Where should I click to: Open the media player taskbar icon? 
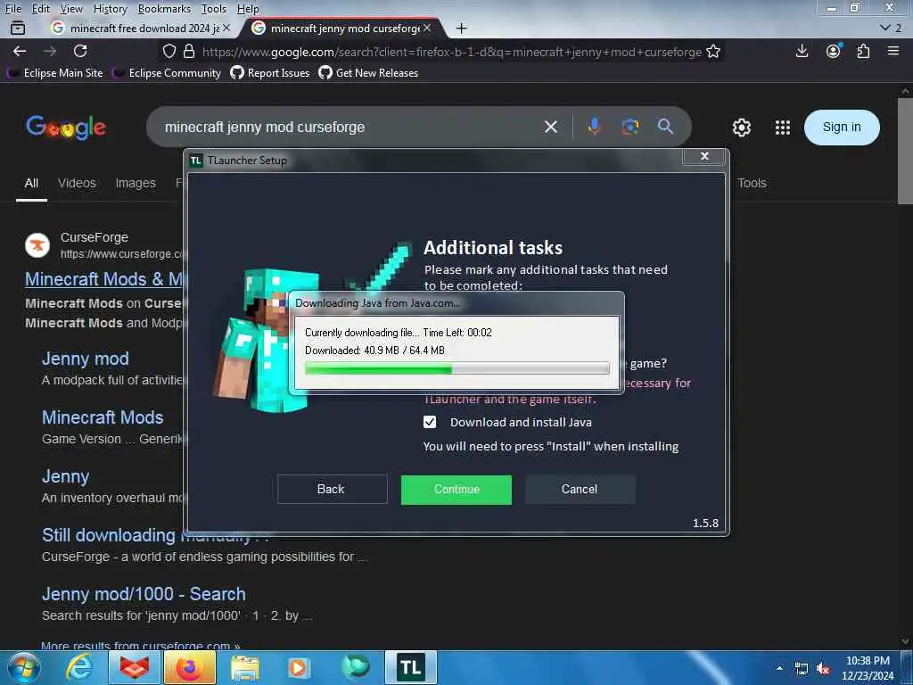(x=298, y=667)
